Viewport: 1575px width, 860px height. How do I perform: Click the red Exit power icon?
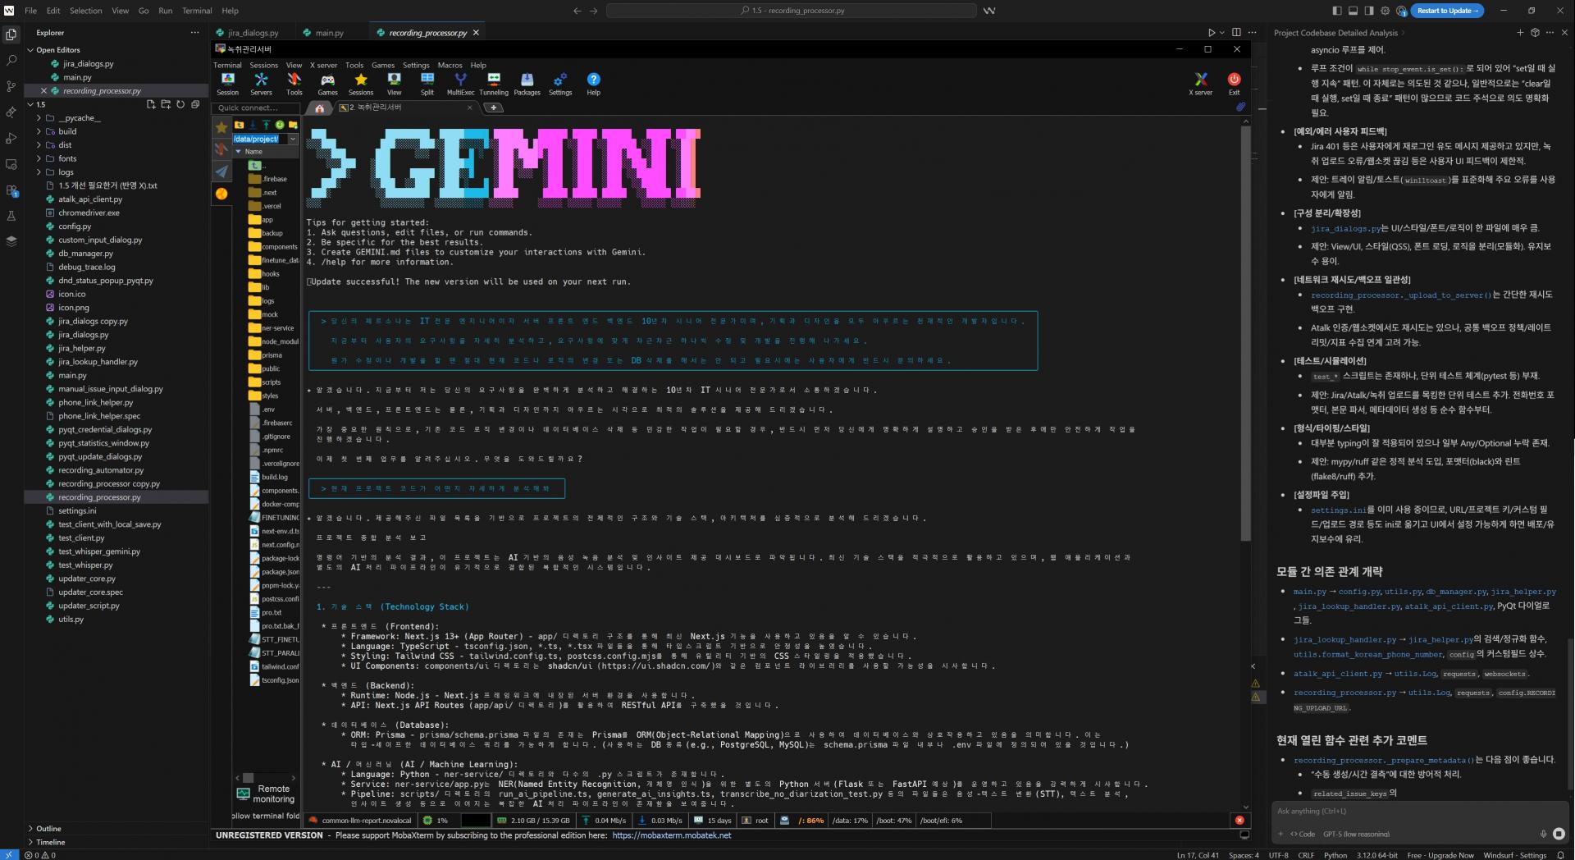(1234, 84)
